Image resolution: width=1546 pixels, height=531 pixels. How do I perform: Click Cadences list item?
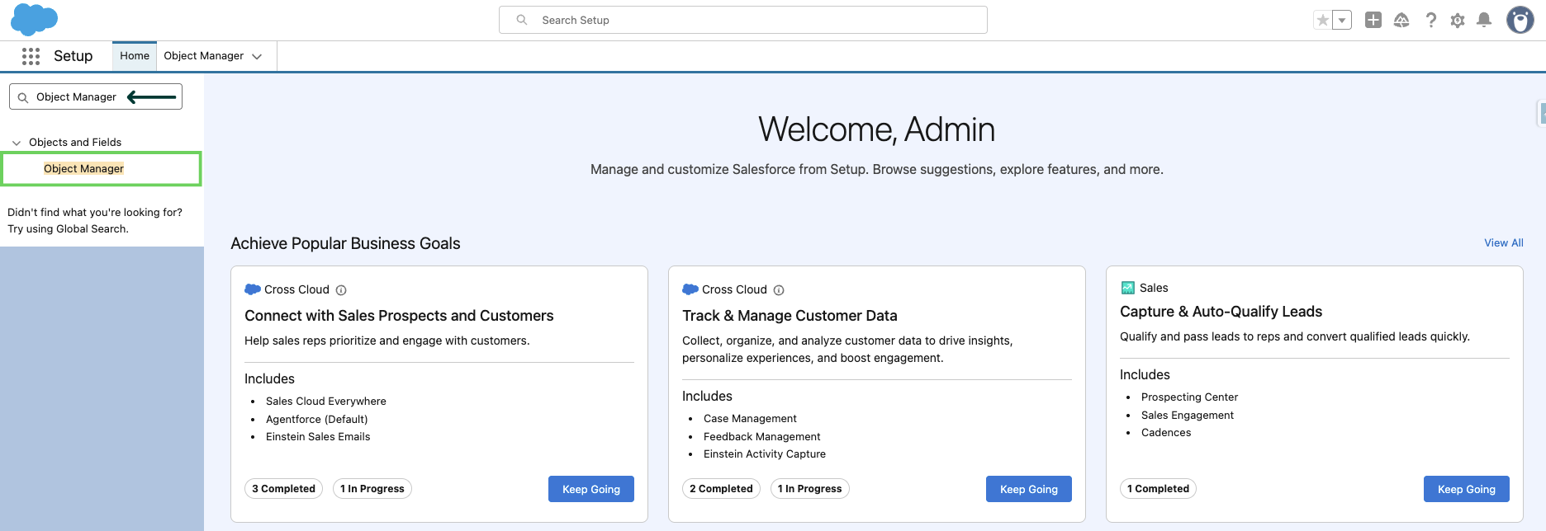(1166, 433)
